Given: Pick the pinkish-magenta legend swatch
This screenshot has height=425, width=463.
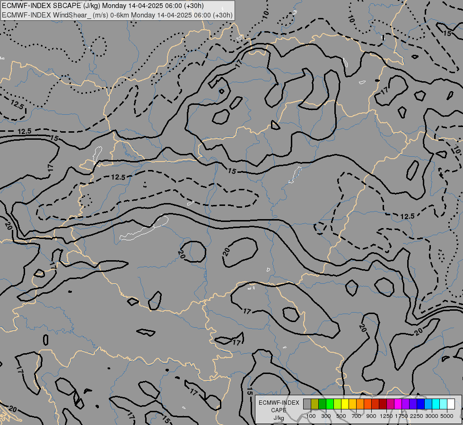Looking at the screenshot, I should click(390, 404).
